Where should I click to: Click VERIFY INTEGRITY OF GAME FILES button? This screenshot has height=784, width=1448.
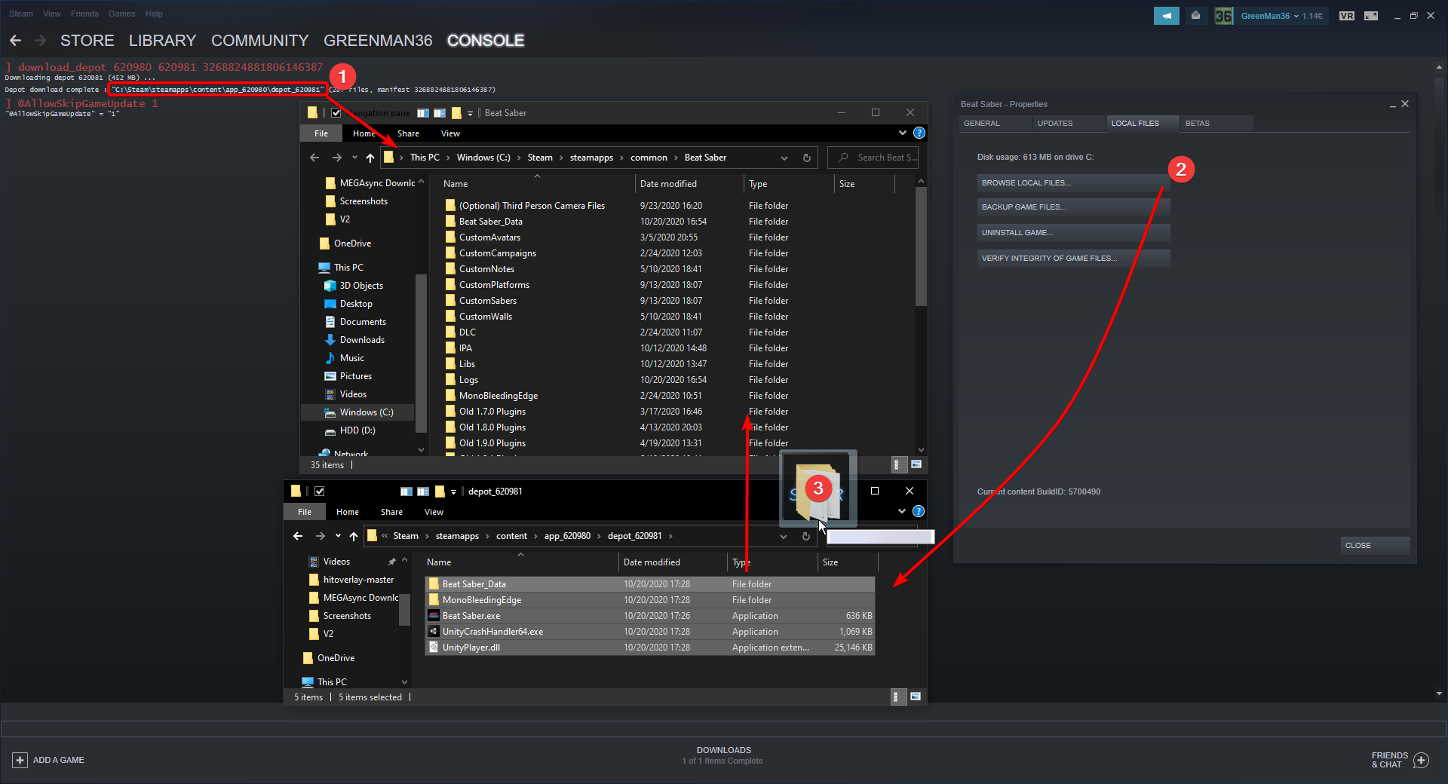pyautogui.click(x=1074, y=259)
